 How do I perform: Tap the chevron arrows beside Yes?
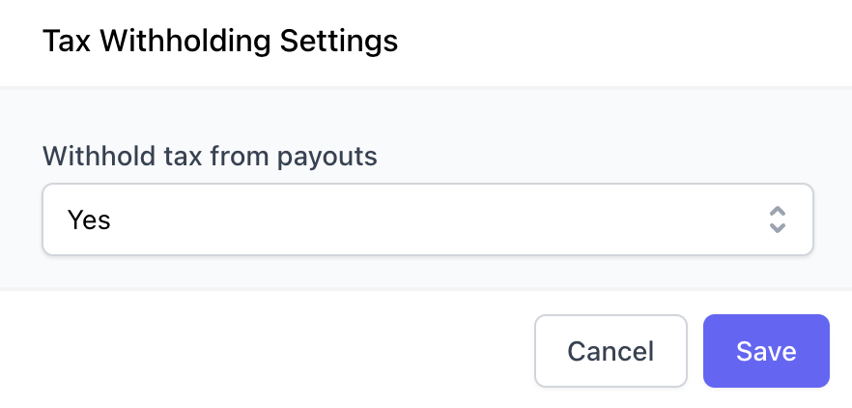coord(778,219)
